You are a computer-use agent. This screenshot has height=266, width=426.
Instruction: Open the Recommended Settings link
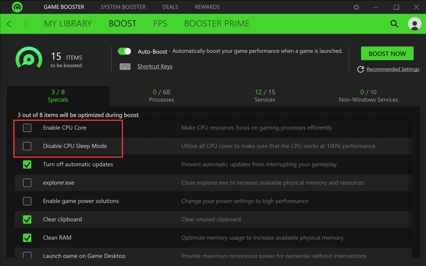point(393,69)
